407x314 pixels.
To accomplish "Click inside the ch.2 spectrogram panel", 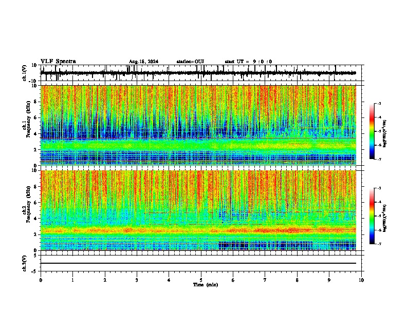I will pyautogui.click(x=198, y=210).
